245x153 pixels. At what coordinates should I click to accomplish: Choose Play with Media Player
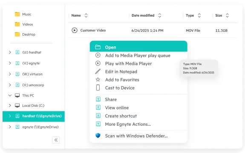(x=138, y=64)
